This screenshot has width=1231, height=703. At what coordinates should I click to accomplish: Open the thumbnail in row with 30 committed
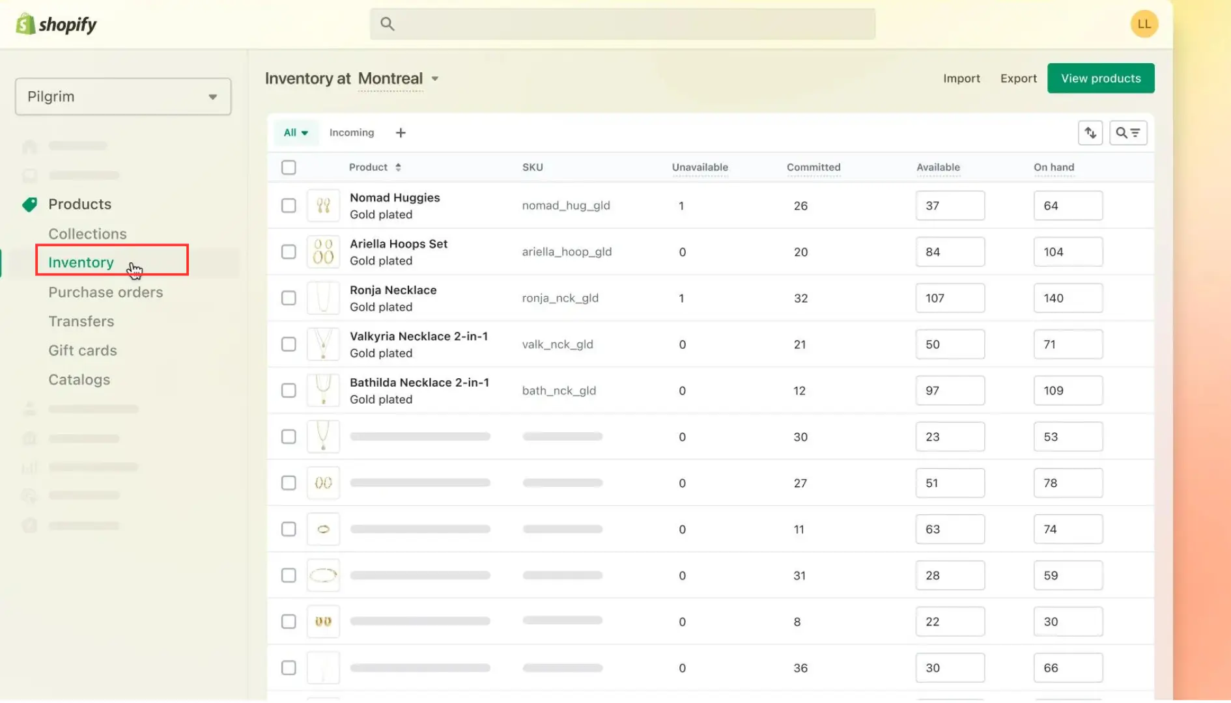point(323,437)
